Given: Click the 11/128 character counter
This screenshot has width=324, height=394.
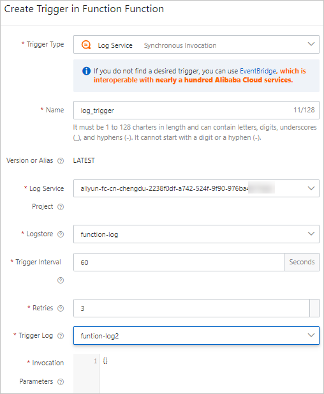Looking at the screenshot, I should tap(304, 110).
